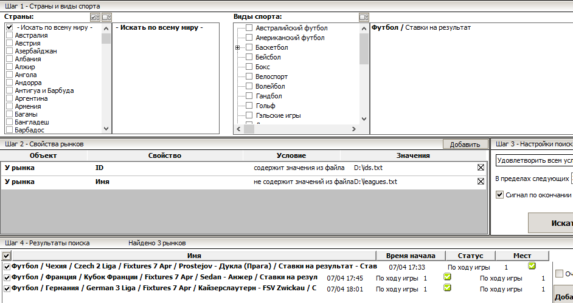The height and width of the screenshot is (303, 573).
Task: Click countries list scroll-up arrow
Action: (106, 29)
